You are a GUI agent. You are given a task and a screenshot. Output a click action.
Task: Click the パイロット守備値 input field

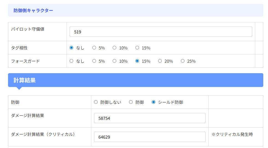[x=161, y=32]
